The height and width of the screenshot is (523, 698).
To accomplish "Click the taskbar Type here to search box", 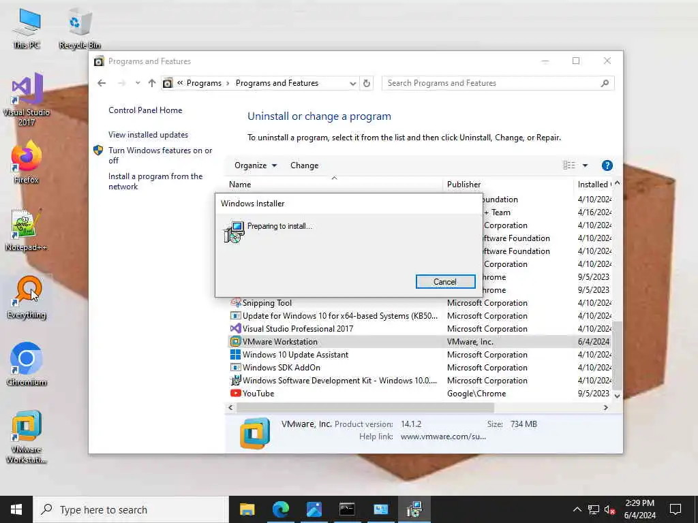I will [130, 509].
